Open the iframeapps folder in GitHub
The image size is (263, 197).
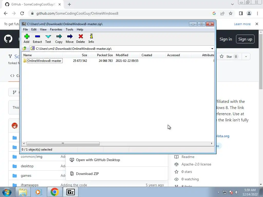pos(30,185)
